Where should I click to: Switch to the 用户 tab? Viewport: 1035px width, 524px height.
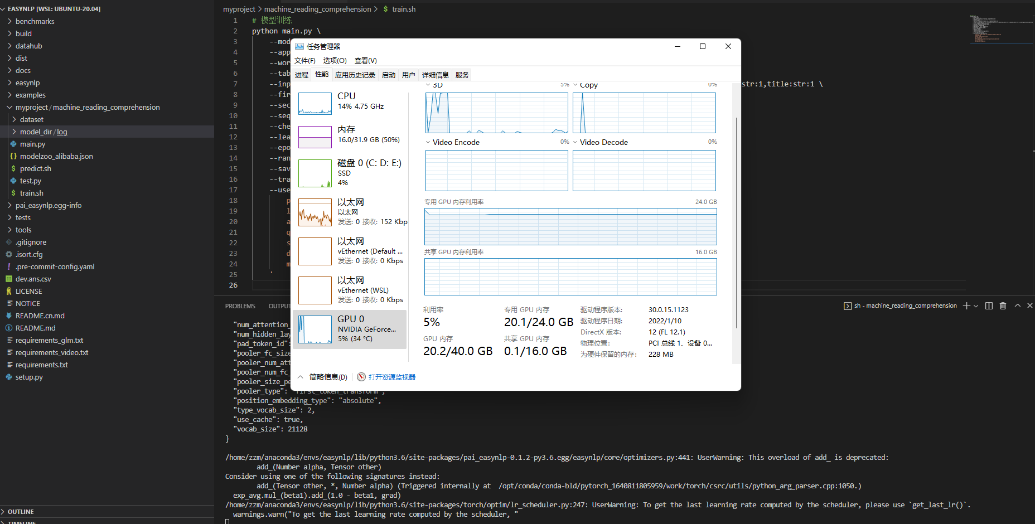pos(409,75)
